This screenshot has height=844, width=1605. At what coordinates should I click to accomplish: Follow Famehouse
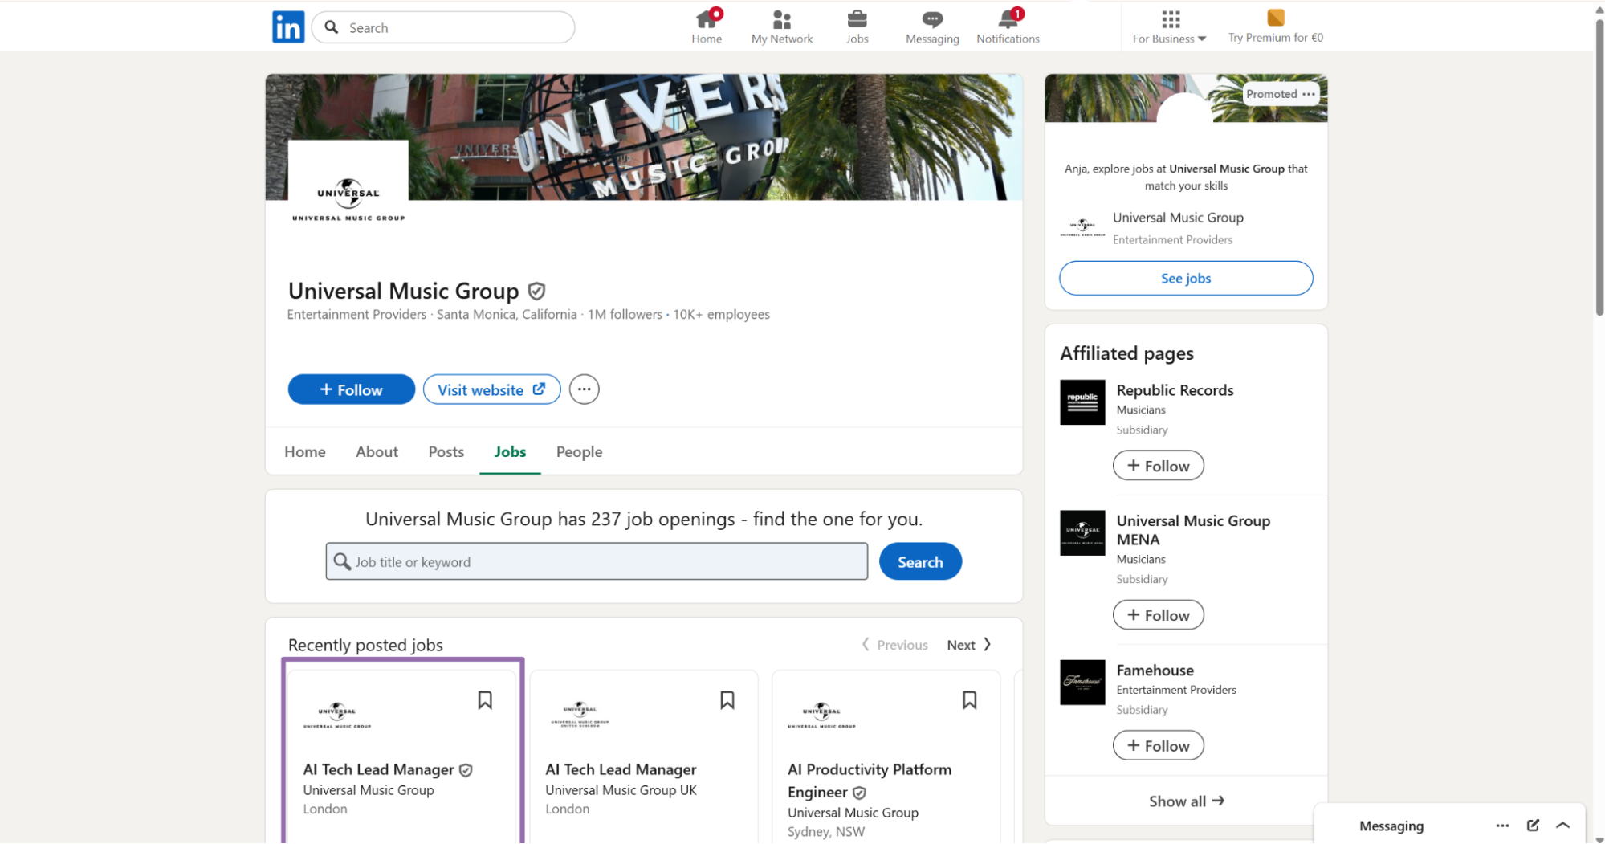pos(1158,746)
